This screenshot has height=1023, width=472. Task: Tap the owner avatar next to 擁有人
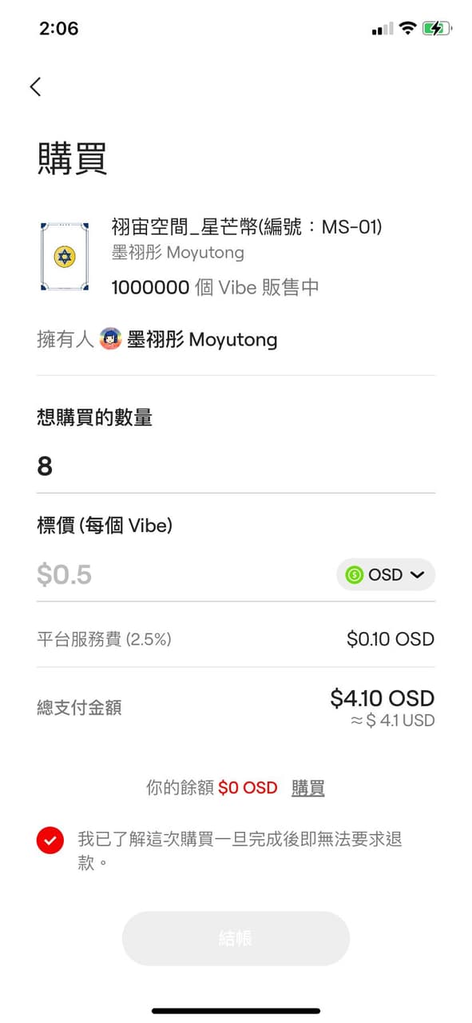(x=109, y=339)
